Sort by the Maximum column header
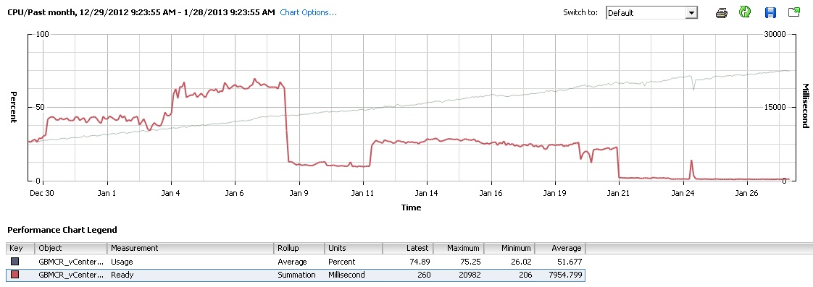This screenshot has width=813, height=287. click(x=459, y=248)
